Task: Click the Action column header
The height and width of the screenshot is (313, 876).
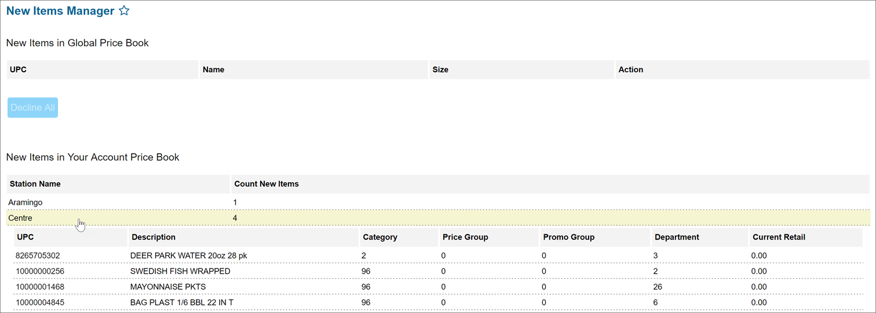Action: tap(630, 69)
